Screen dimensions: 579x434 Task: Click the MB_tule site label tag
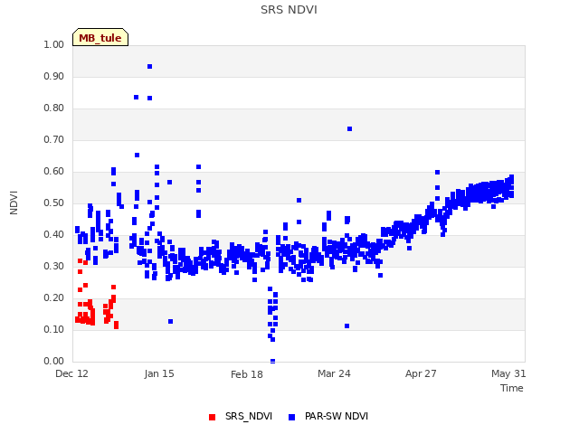pos(100,37)
